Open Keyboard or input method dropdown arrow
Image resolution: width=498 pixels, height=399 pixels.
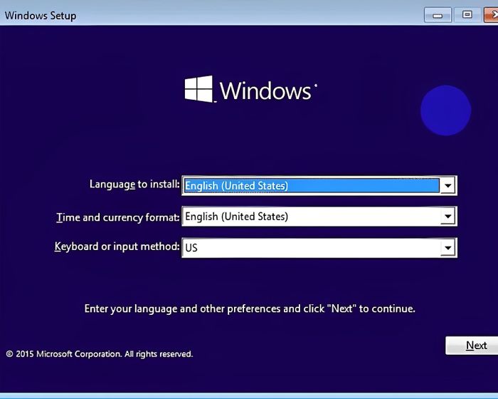coord(447,247)
